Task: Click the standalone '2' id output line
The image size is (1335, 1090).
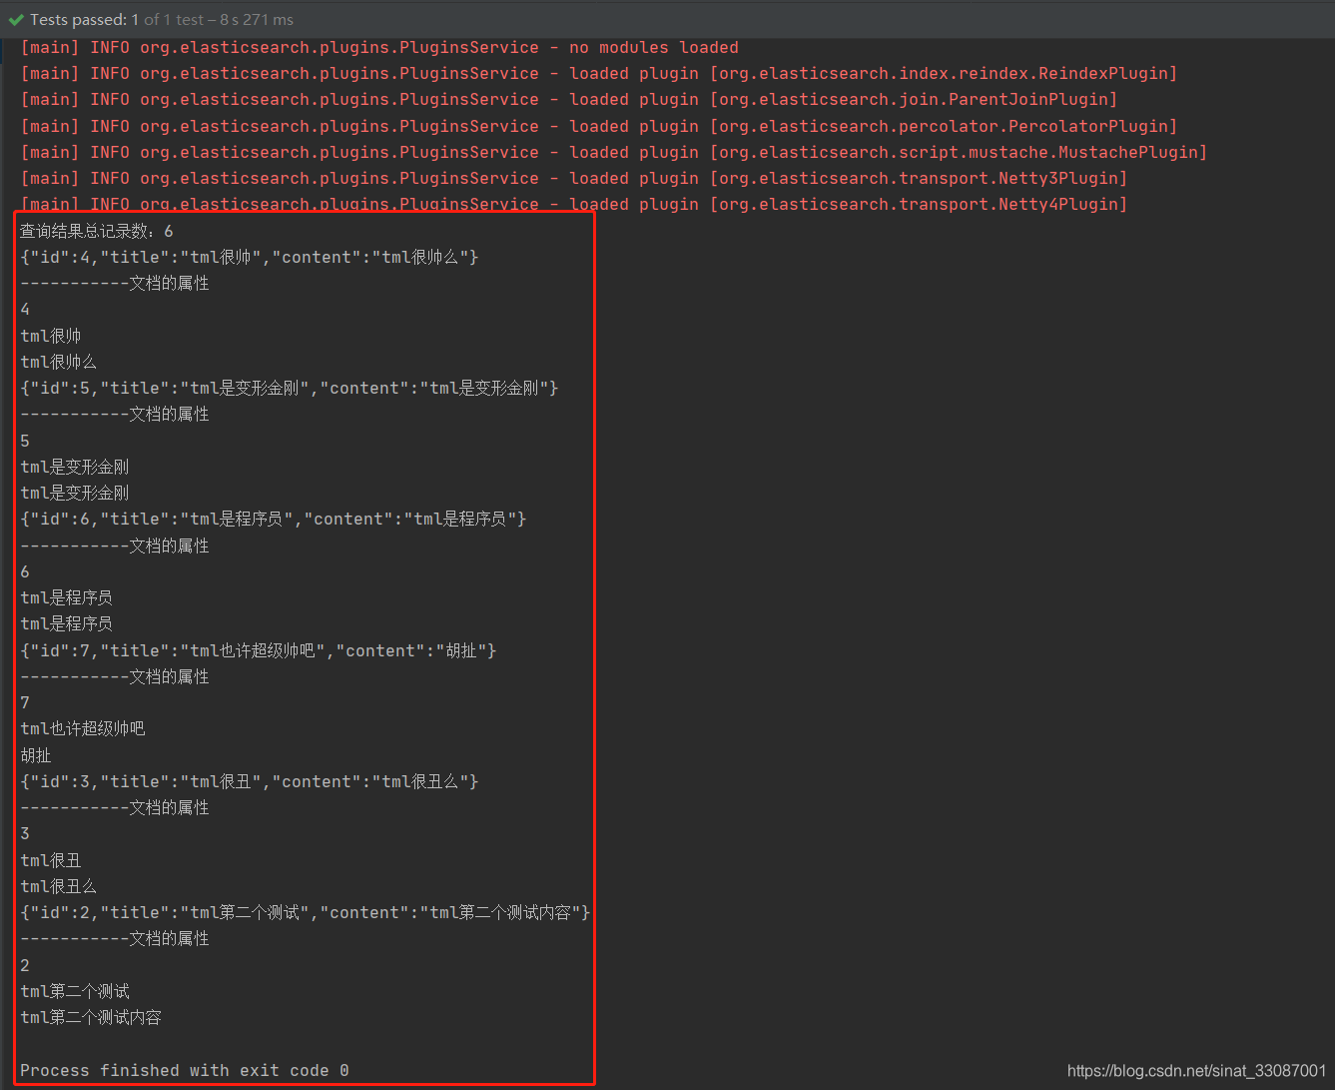Action: click(25, 965)
